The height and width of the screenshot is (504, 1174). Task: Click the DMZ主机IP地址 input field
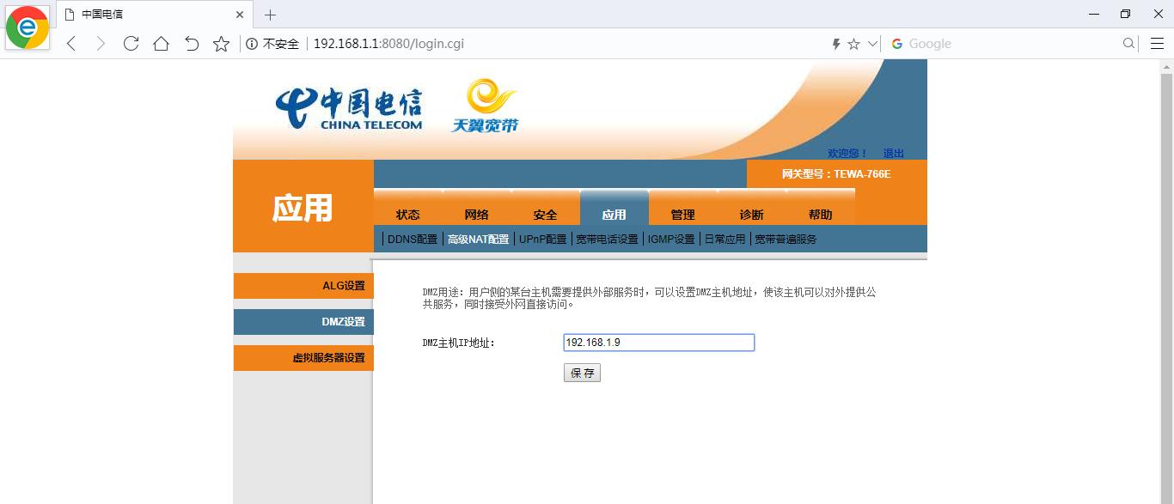(658, 342)
